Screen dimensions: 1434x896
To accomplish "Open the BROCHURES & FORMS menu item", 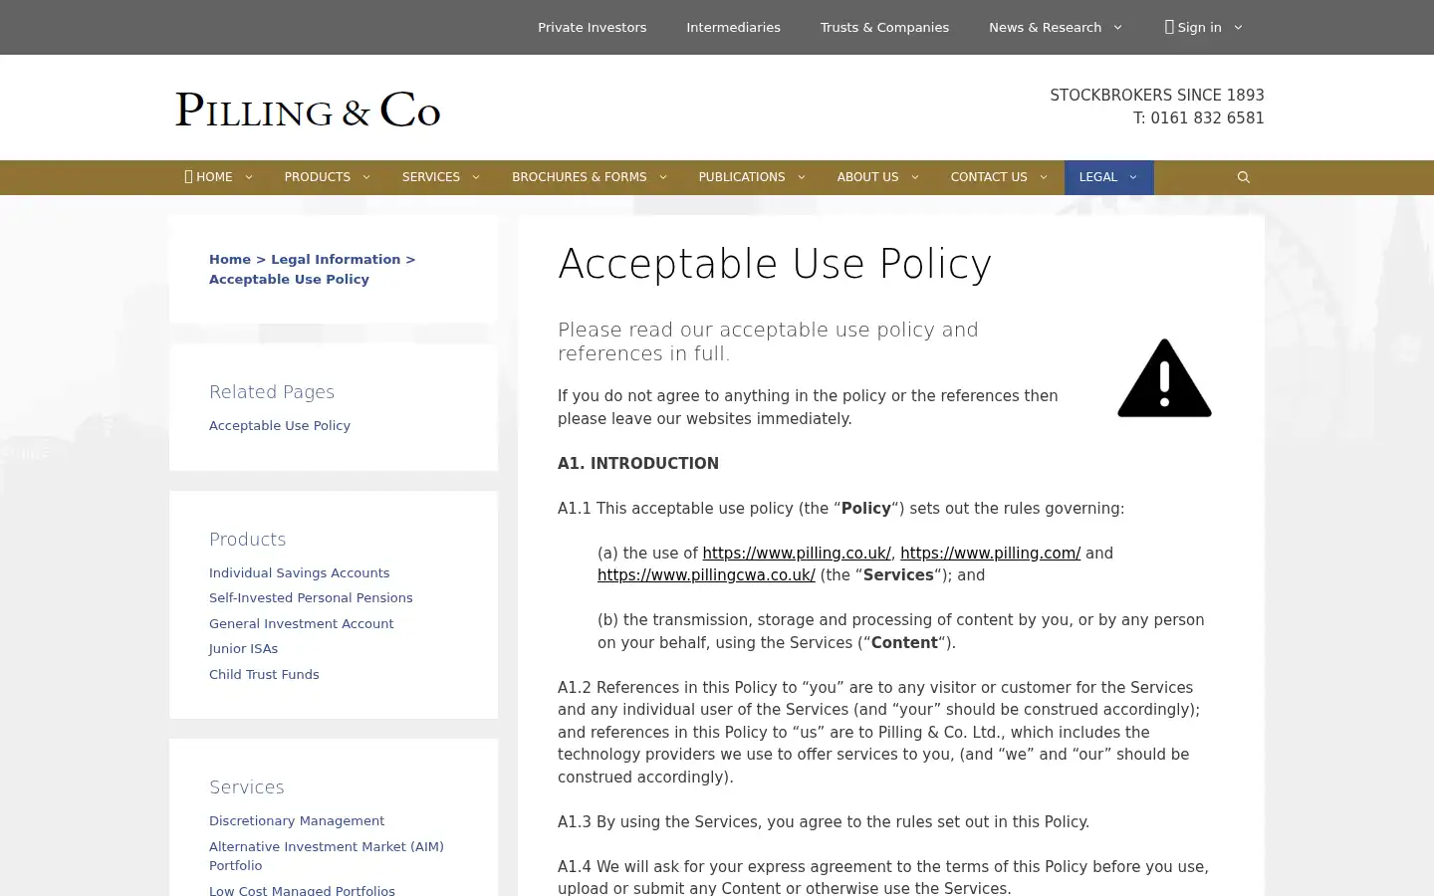I will click(x=580, y=177).
